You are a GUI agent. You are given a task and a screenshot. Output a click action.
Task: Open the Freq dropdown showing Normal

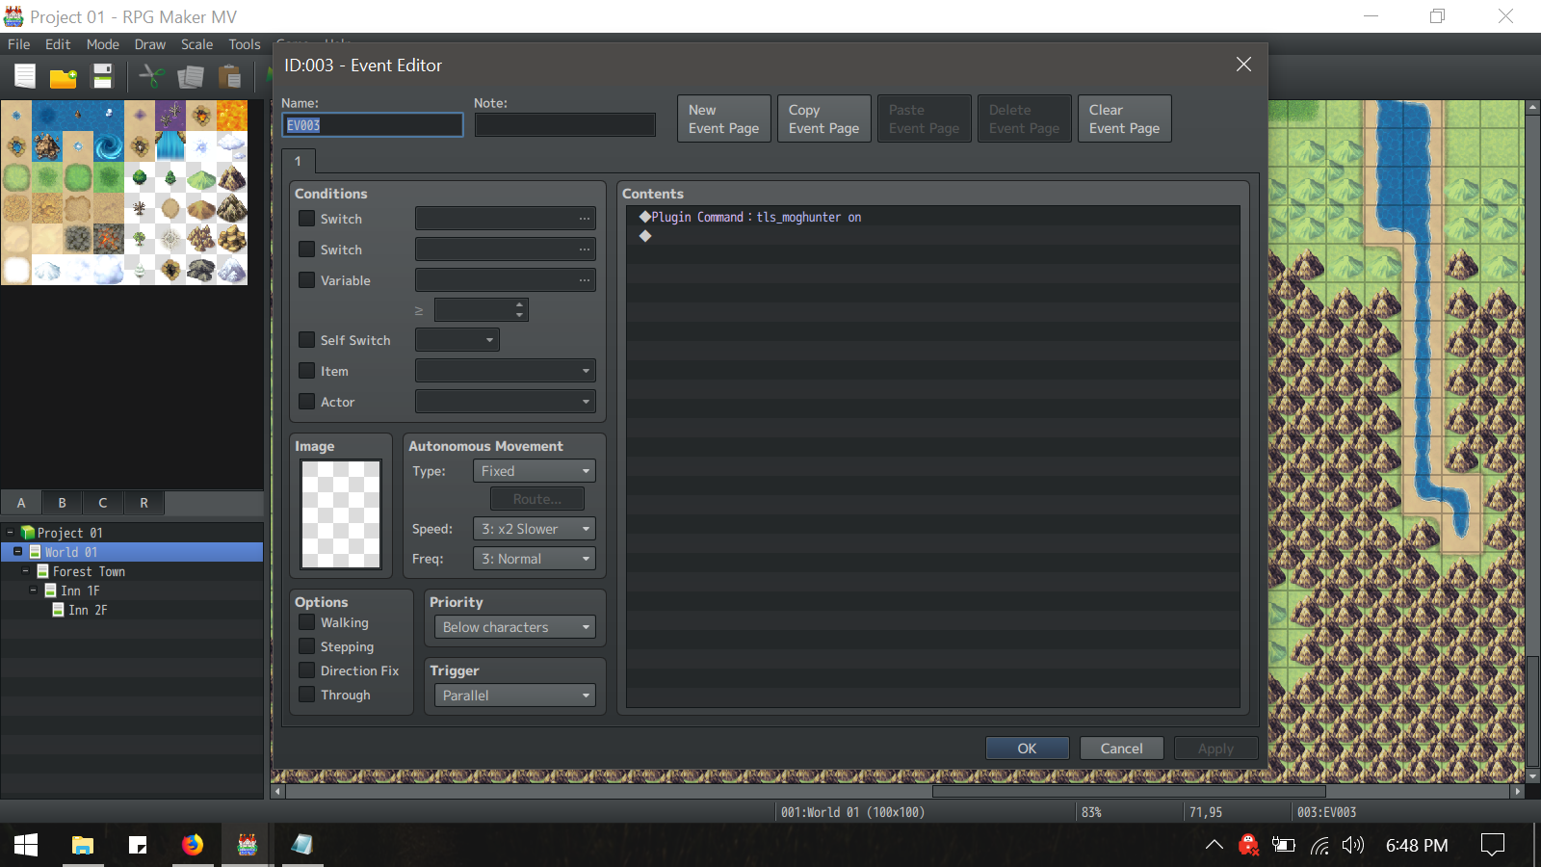(535, 559)
